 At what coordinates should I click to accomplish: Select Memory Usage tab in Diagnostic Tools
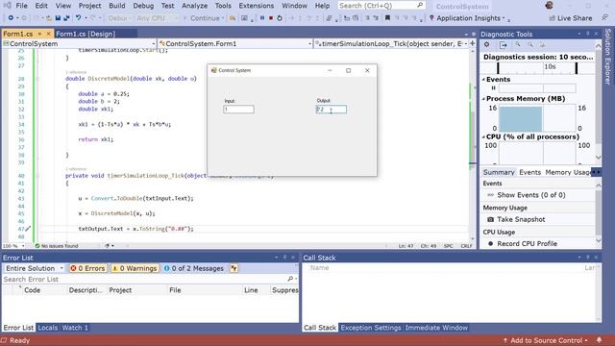coord(568,172)
